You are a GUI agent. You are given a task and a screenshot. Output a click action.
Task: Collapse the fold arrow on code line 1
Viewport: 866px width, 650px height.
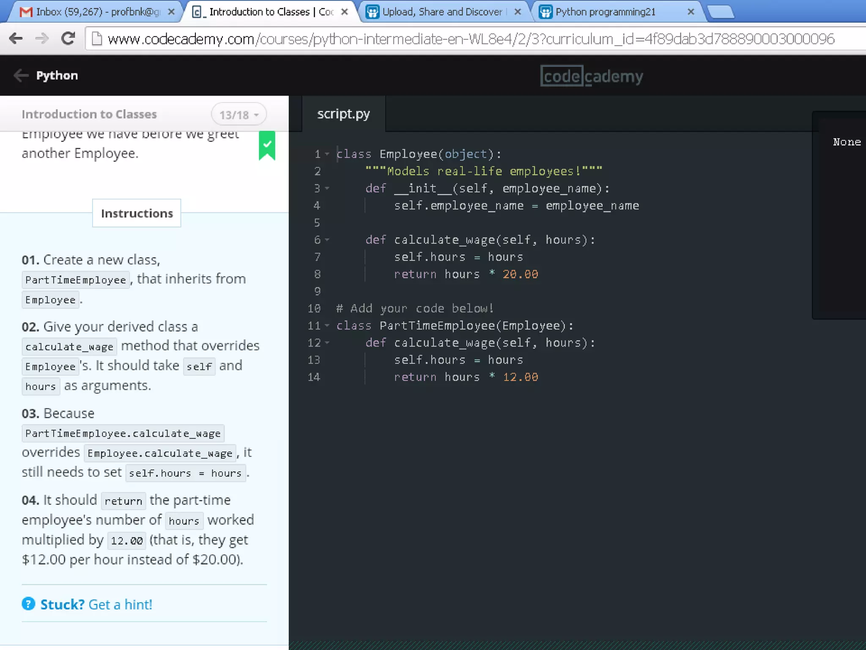point(327,154)
